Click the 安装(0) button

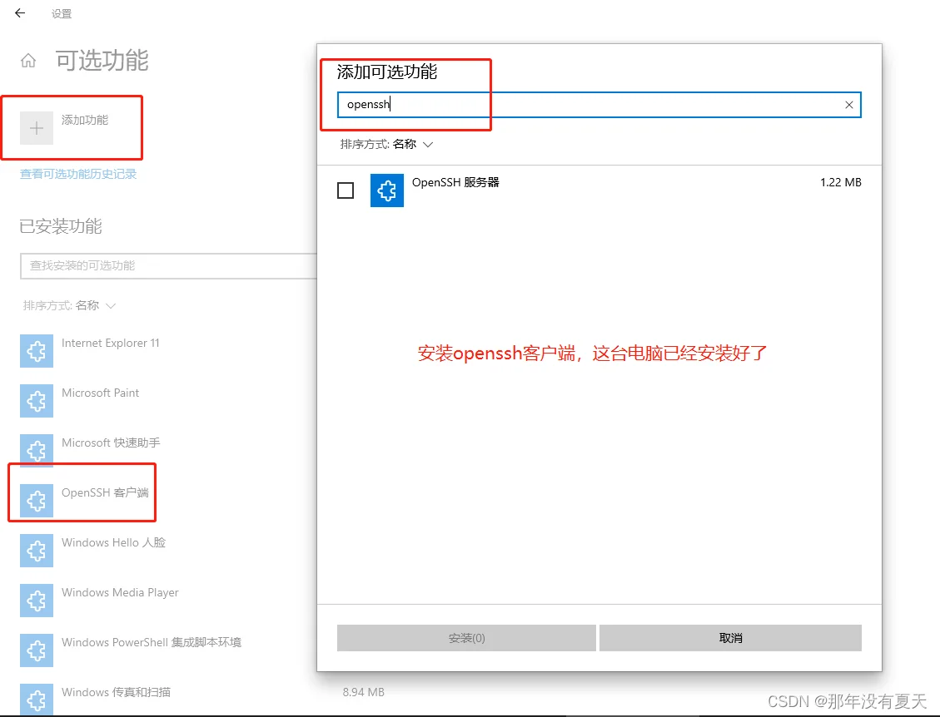(466, 638)
